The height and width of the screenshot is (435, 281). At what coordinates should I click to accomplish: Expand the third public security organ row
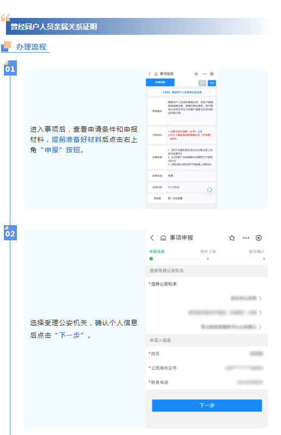207,327
